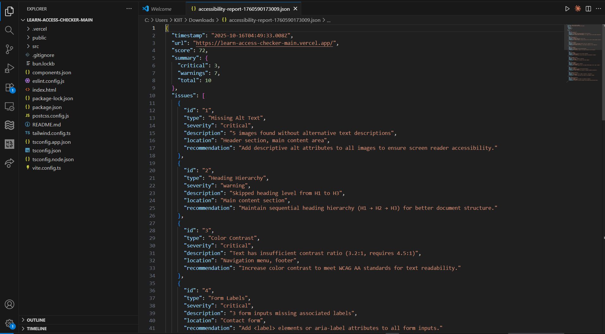605x334 pixels.
Task: Open README.md from the file tree
Action: (78, 124)
